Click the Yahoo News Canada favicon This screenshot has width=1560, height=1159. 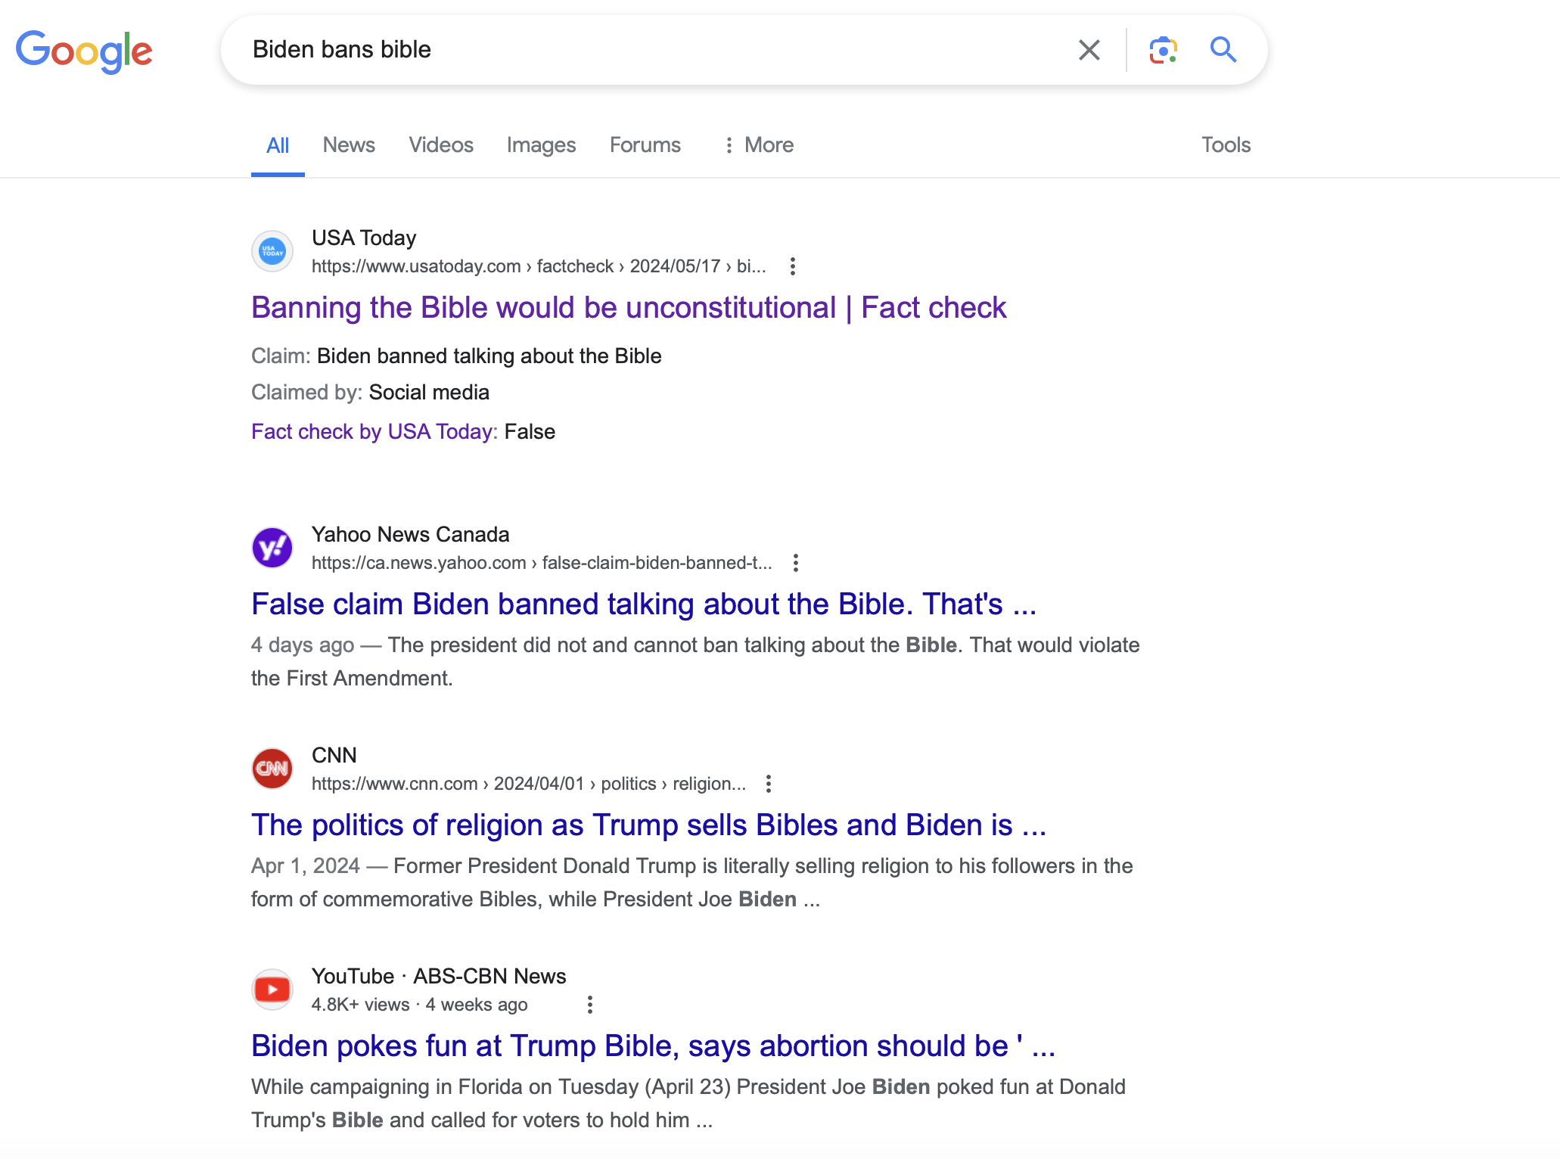click(x=272, y=548)
